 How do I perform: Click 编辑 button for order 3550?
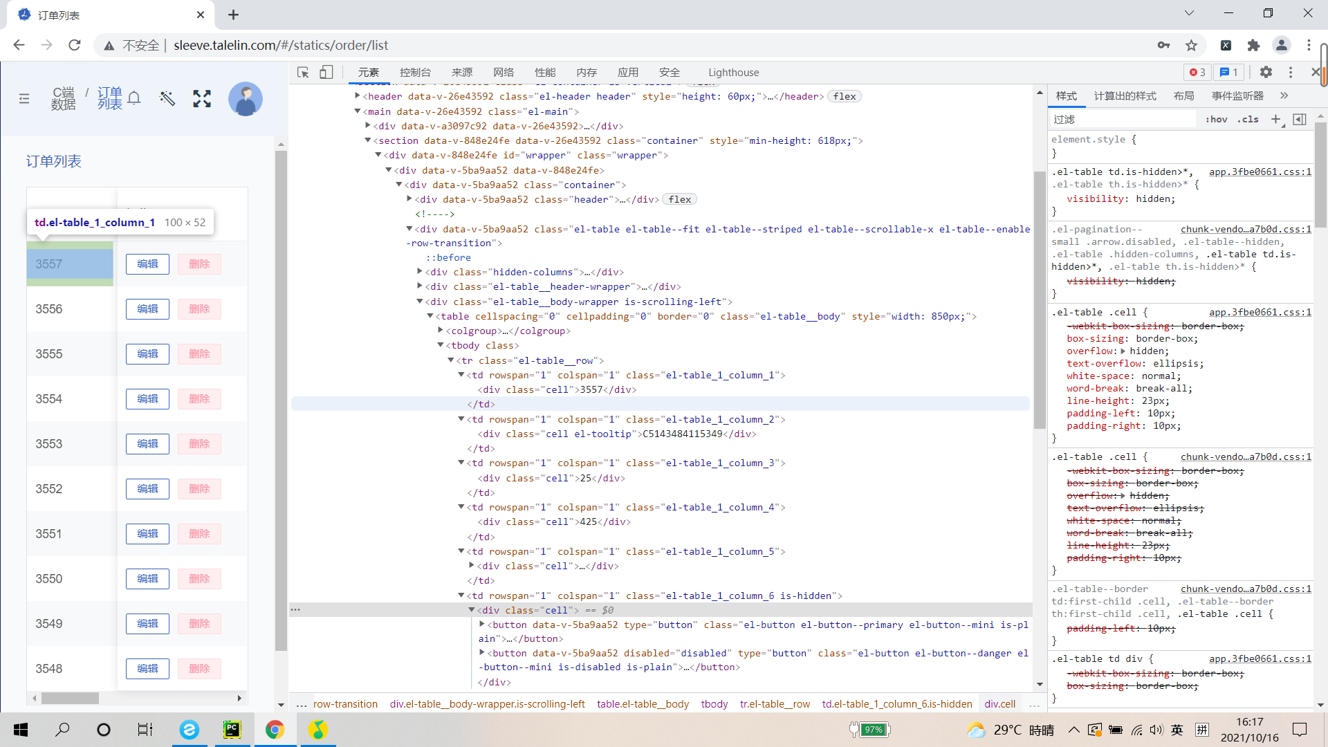(147, 578)
